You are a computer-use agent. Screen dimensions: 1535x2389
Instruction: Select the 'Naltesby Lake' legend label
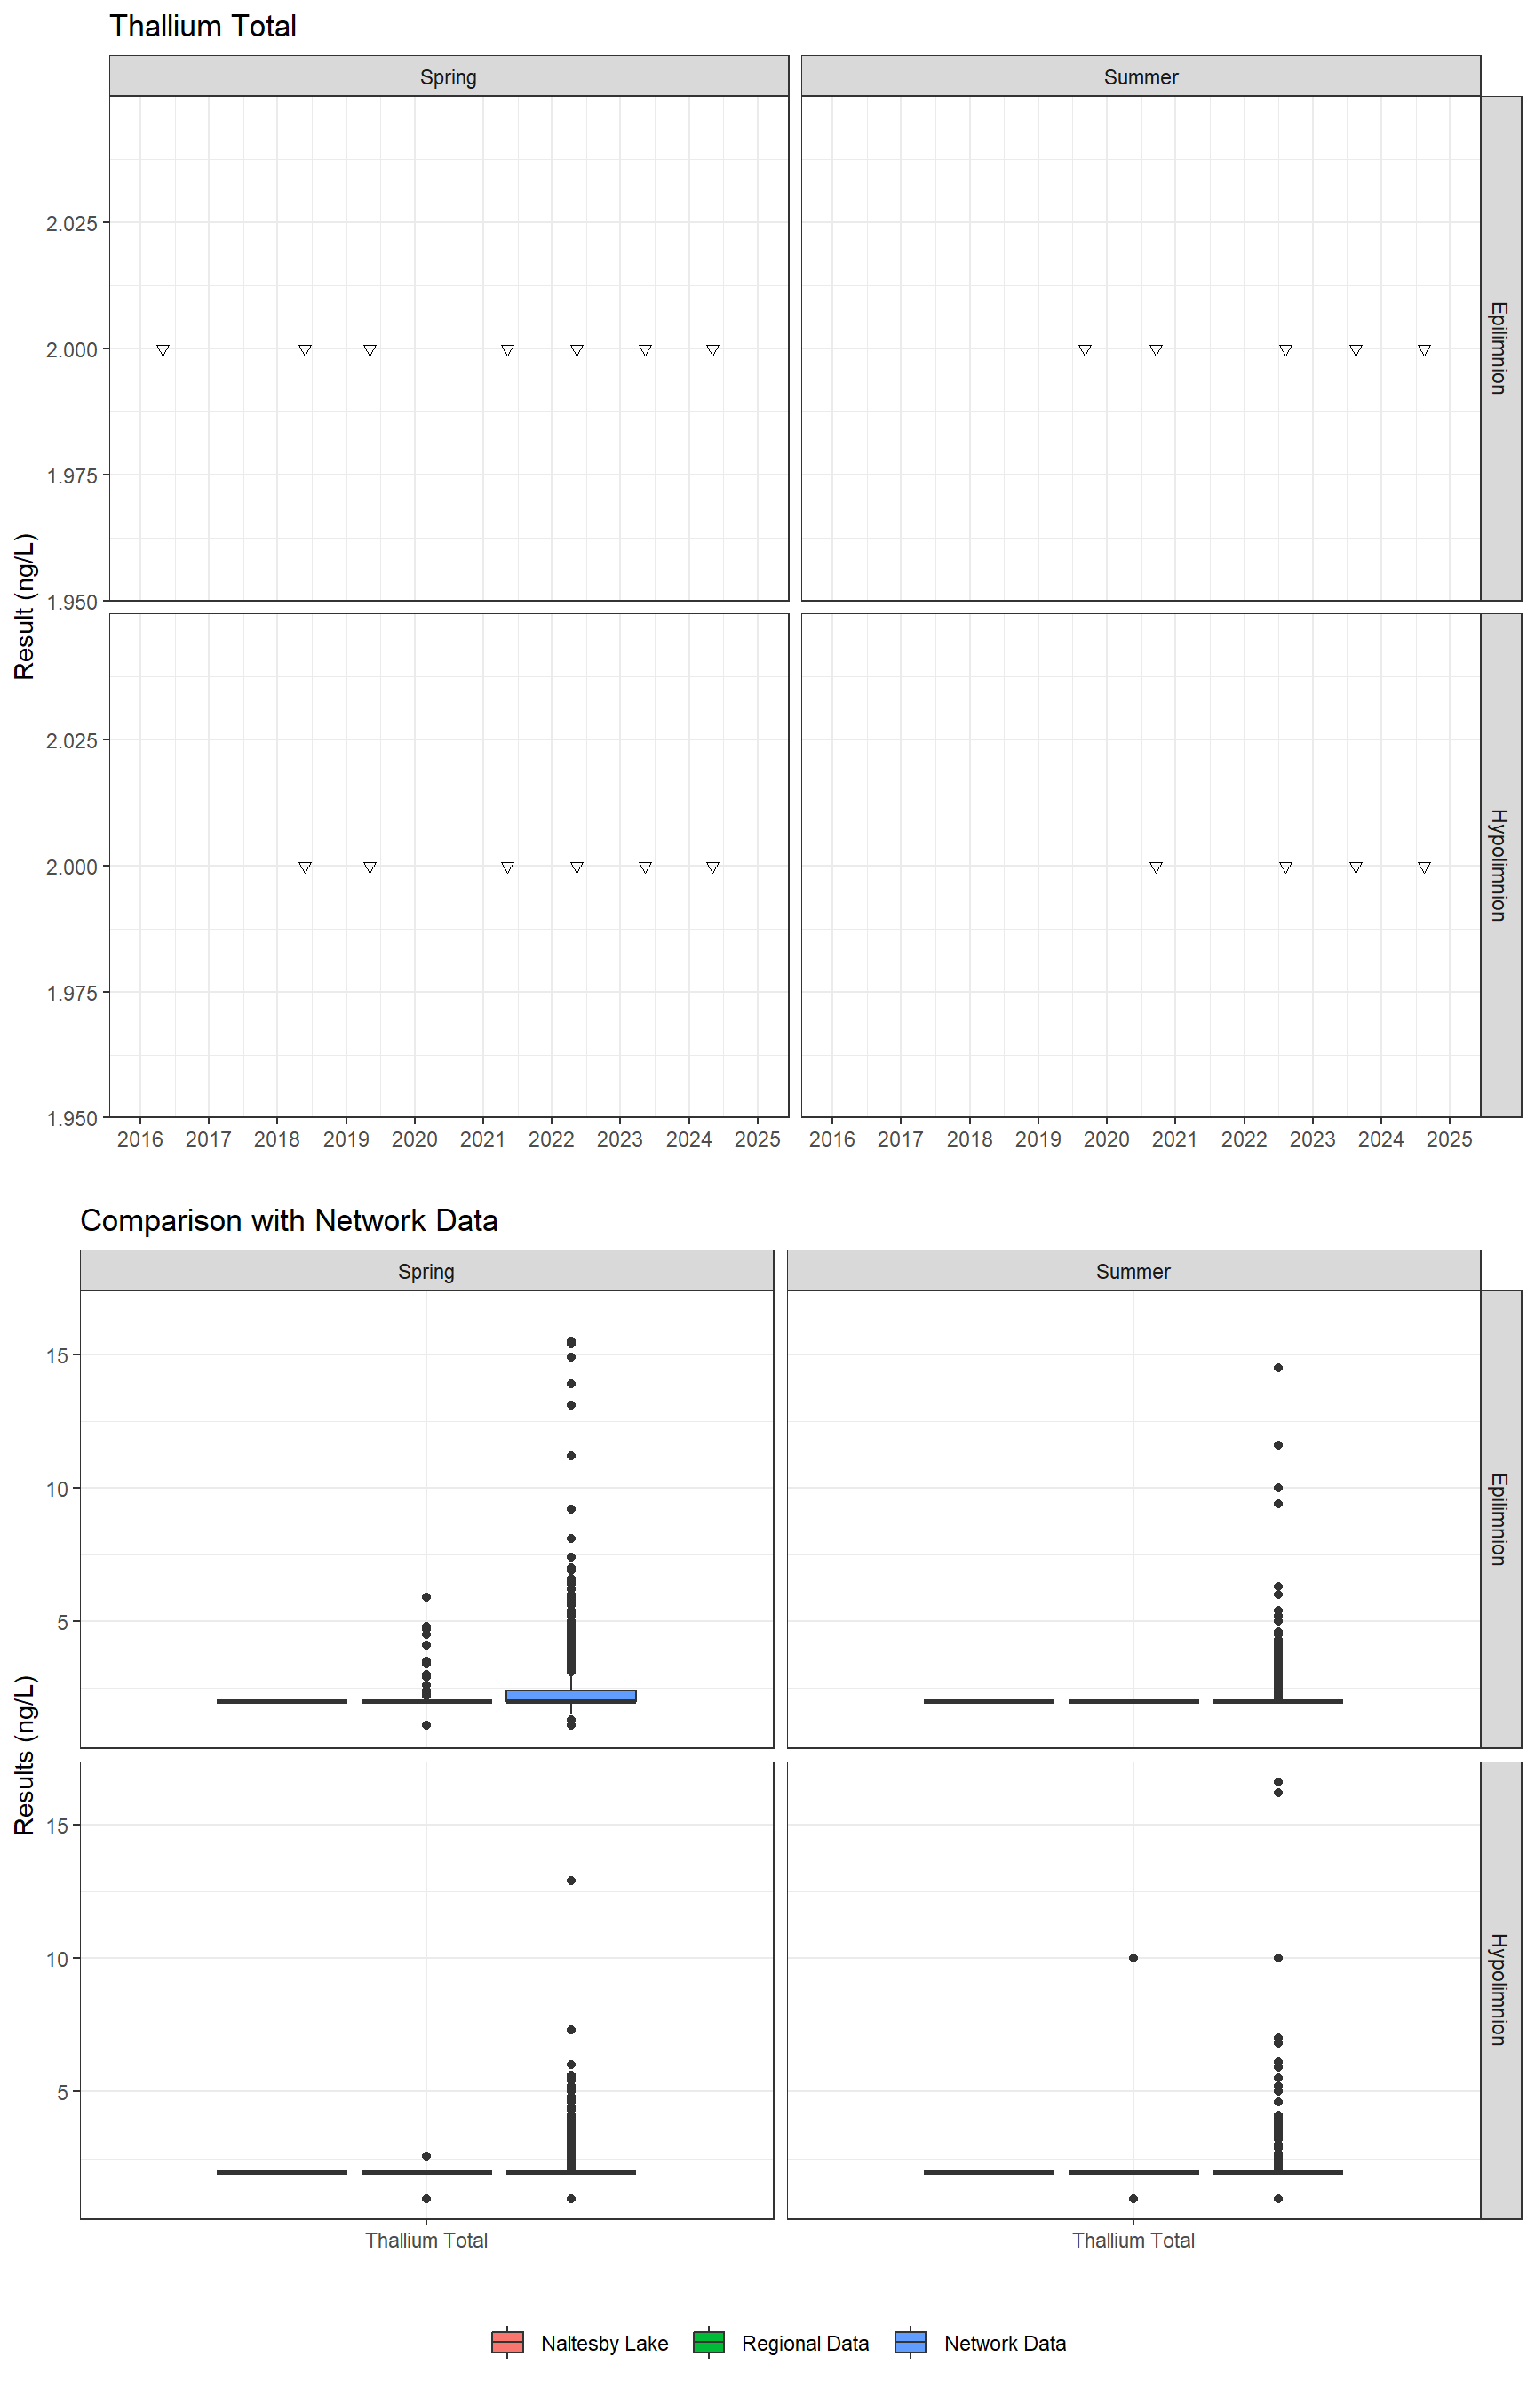(604, 2343)
